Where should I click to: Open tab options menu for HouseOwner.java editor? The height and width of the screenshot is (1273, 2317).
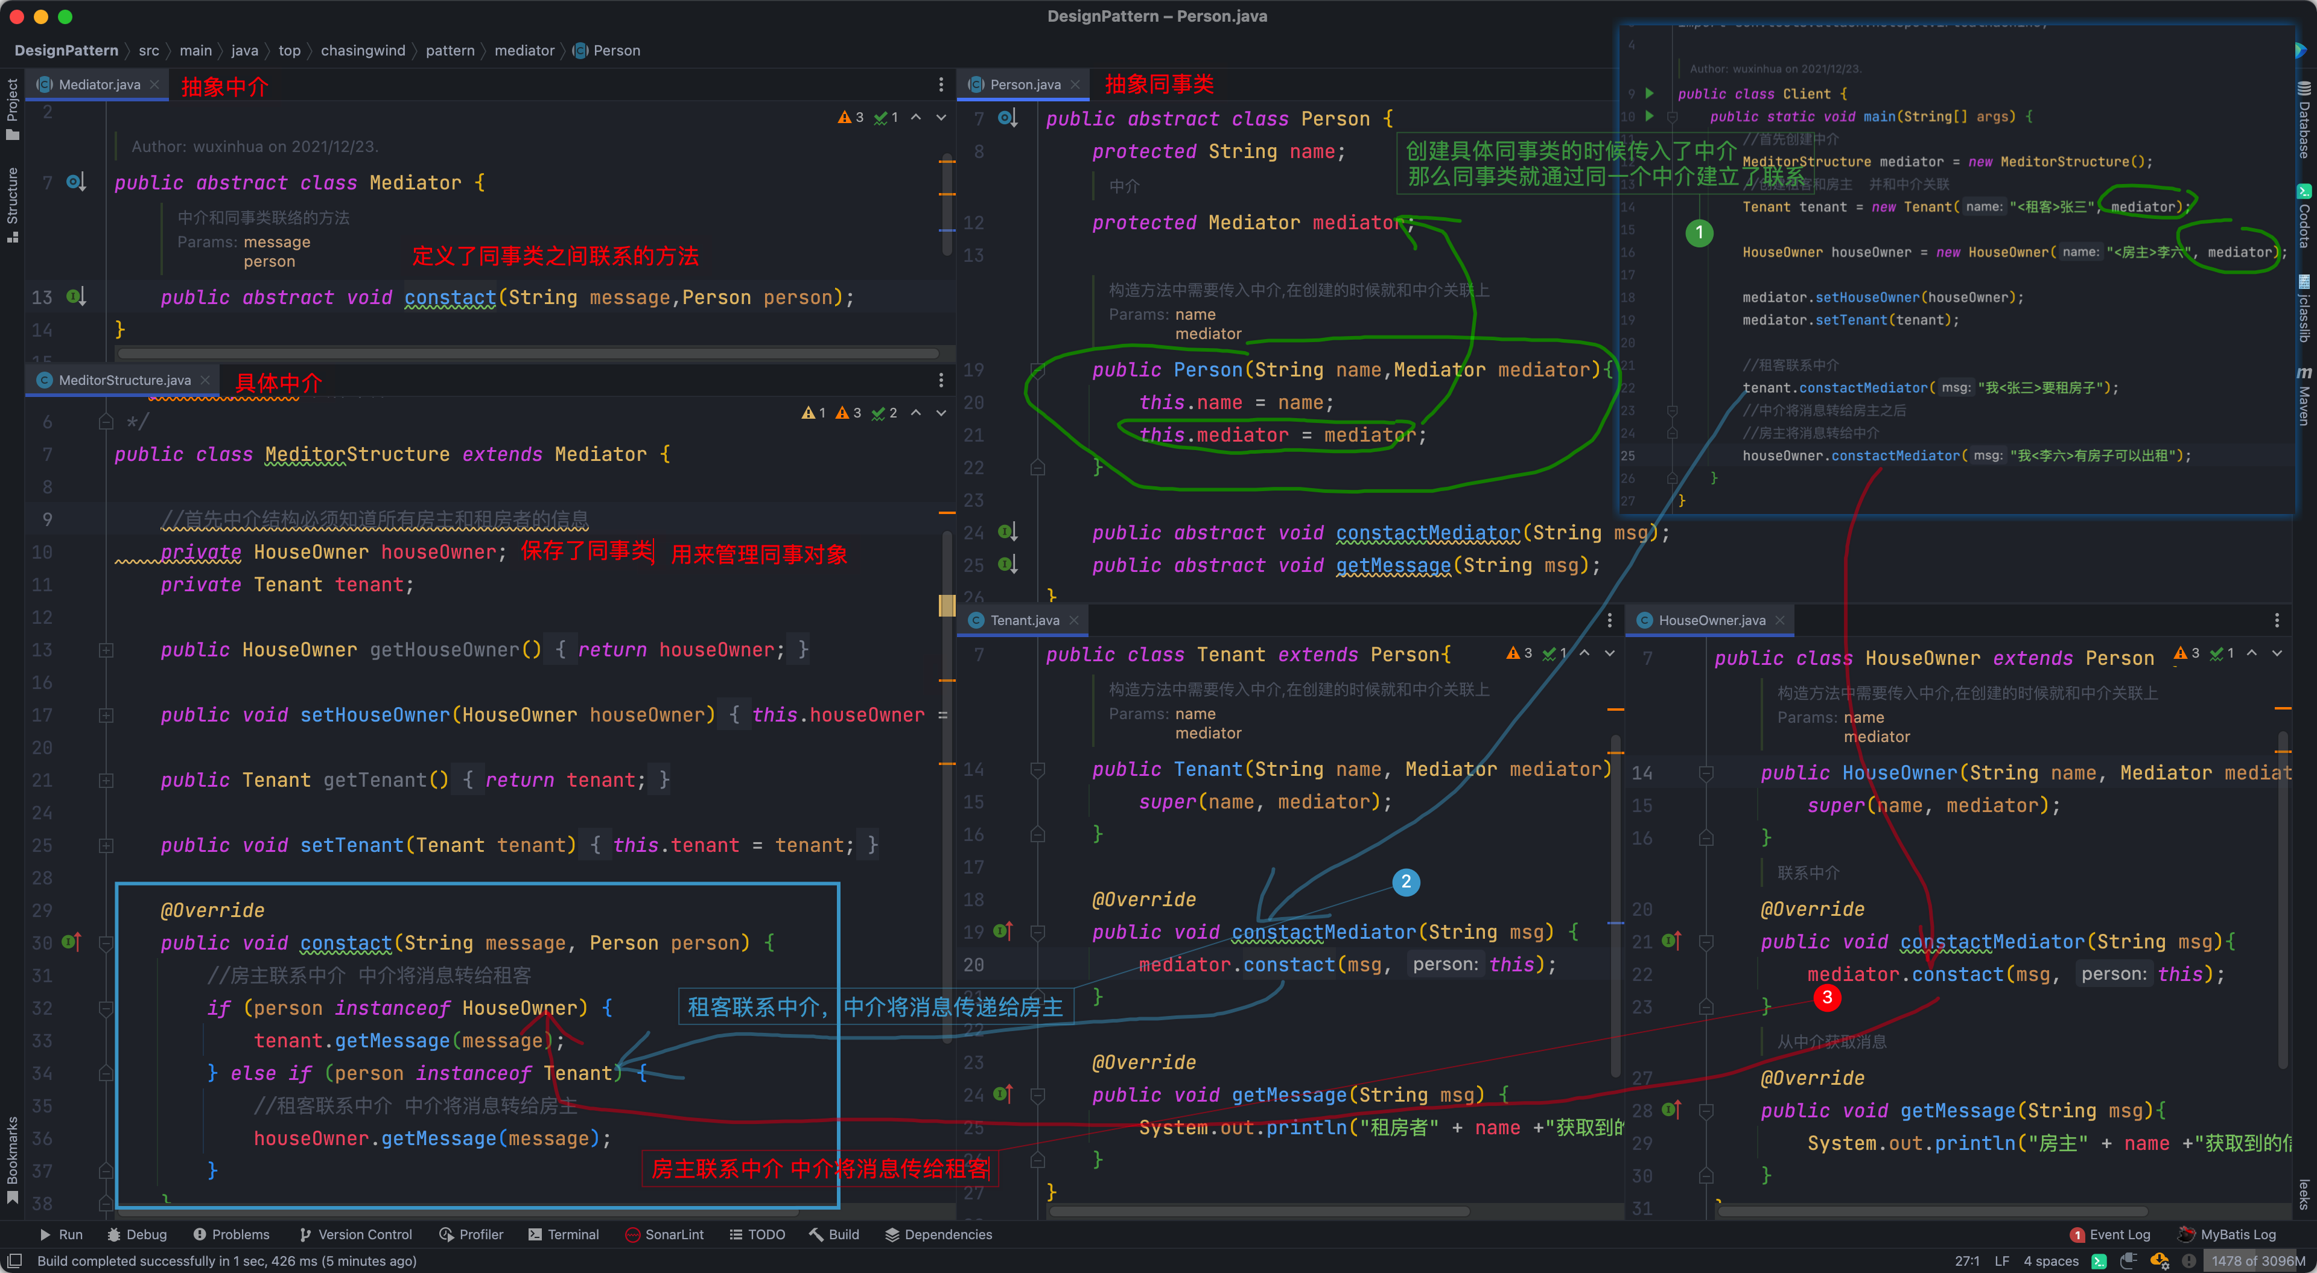point(2277,620)
